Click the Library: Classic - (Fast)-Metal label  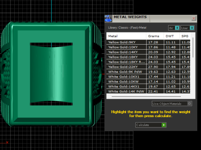click(127, 27)
